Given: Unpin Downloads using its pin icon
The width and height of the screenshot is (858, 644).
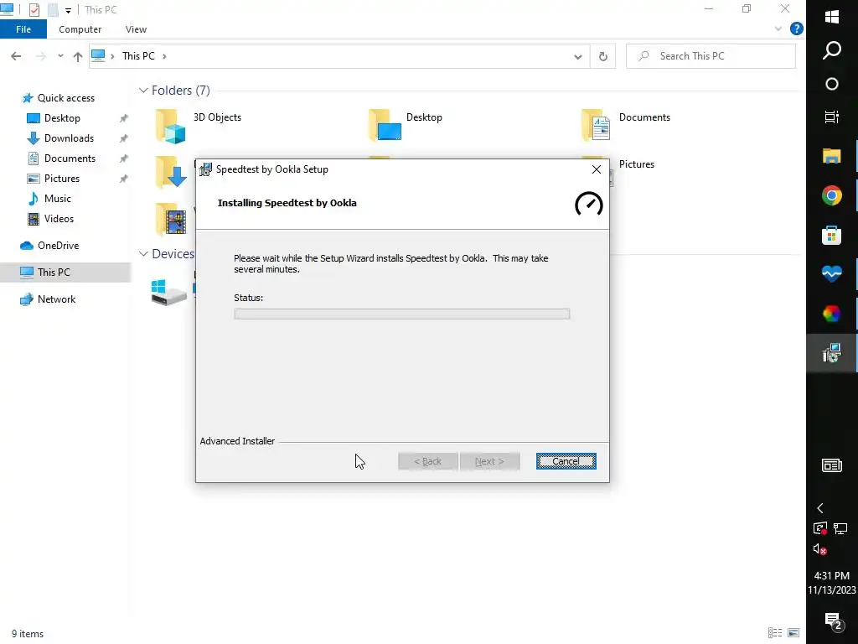Looking at the screenshot, I should point(124,138).
